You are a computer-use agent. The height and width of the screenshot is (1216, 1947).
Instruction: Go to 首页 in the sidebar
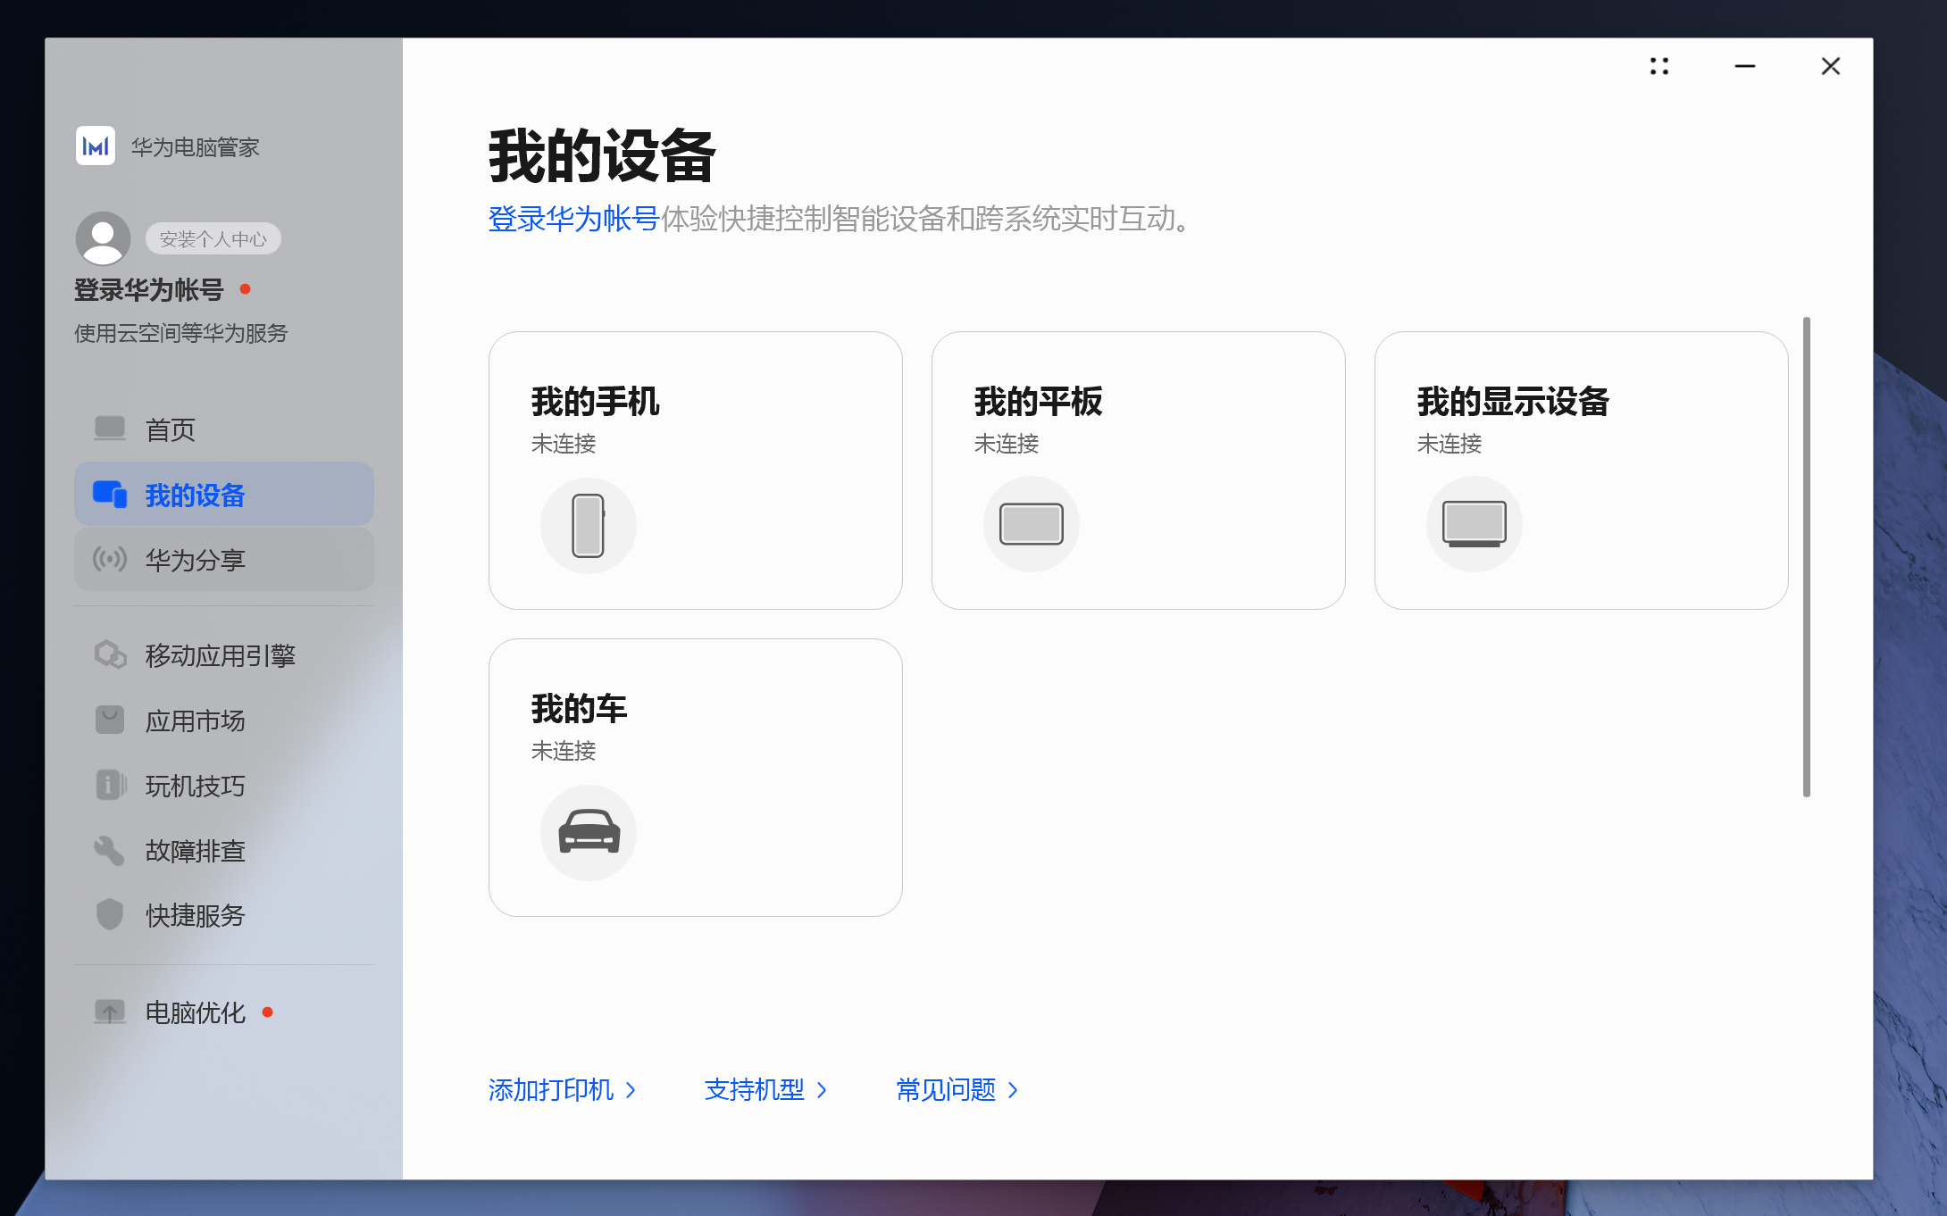[x=224, y=429]
